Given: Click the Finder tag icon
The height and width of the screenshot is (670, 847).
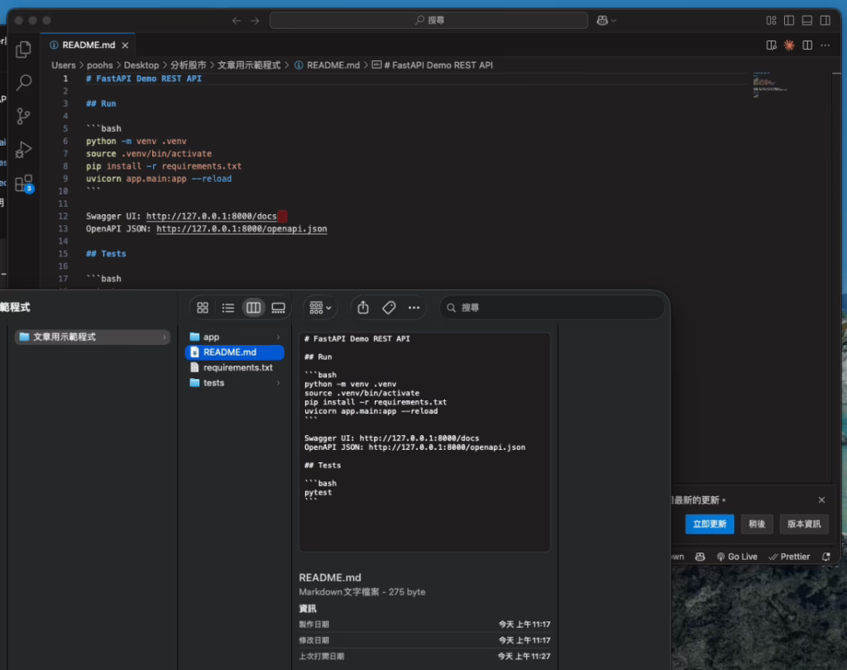Looking at the screenshot, I should [389, 308].
